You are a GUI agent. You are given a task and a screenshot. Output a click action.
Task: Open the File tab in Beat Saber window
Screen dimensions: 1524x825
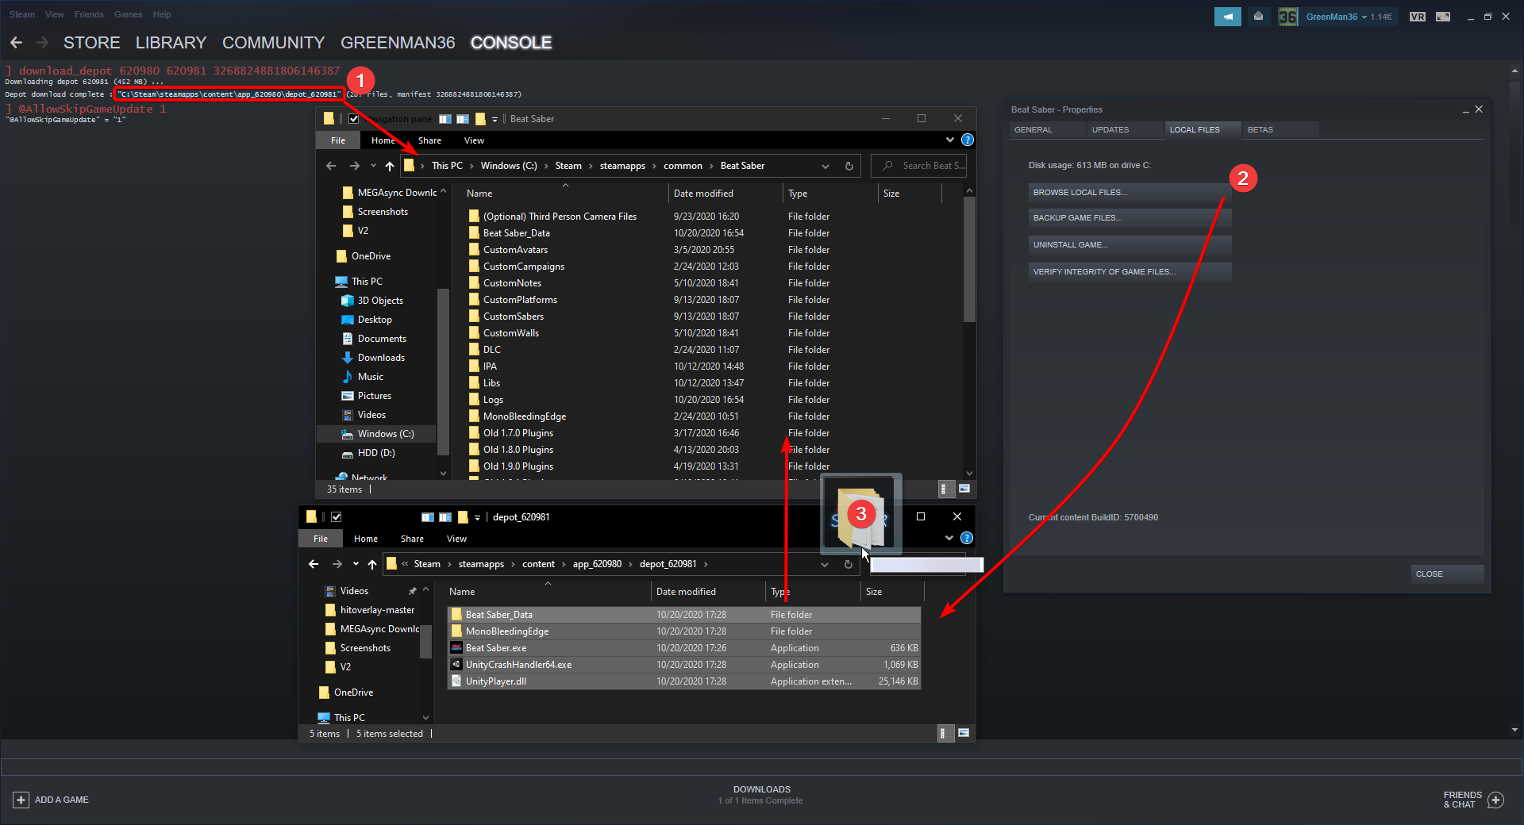338,140
